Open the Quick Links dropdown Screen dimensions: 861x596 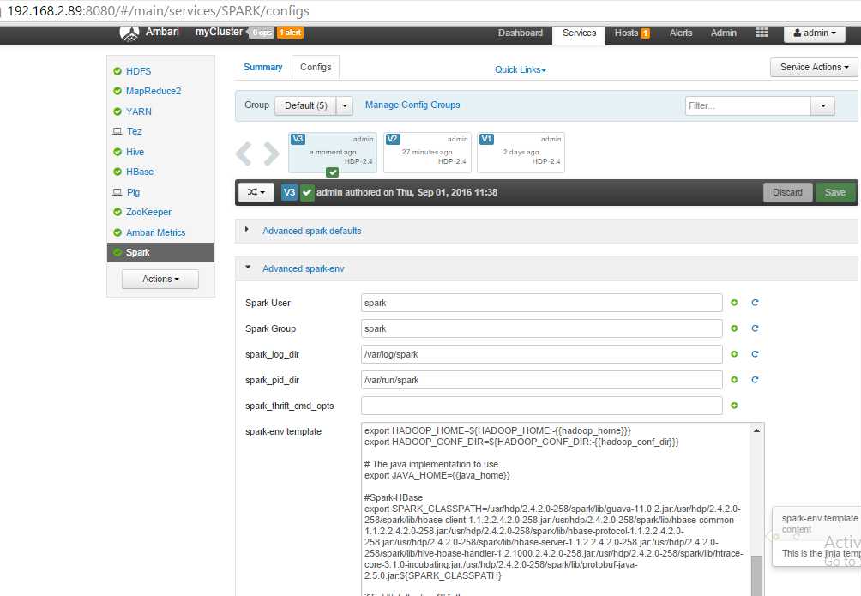tap(520, 69)
